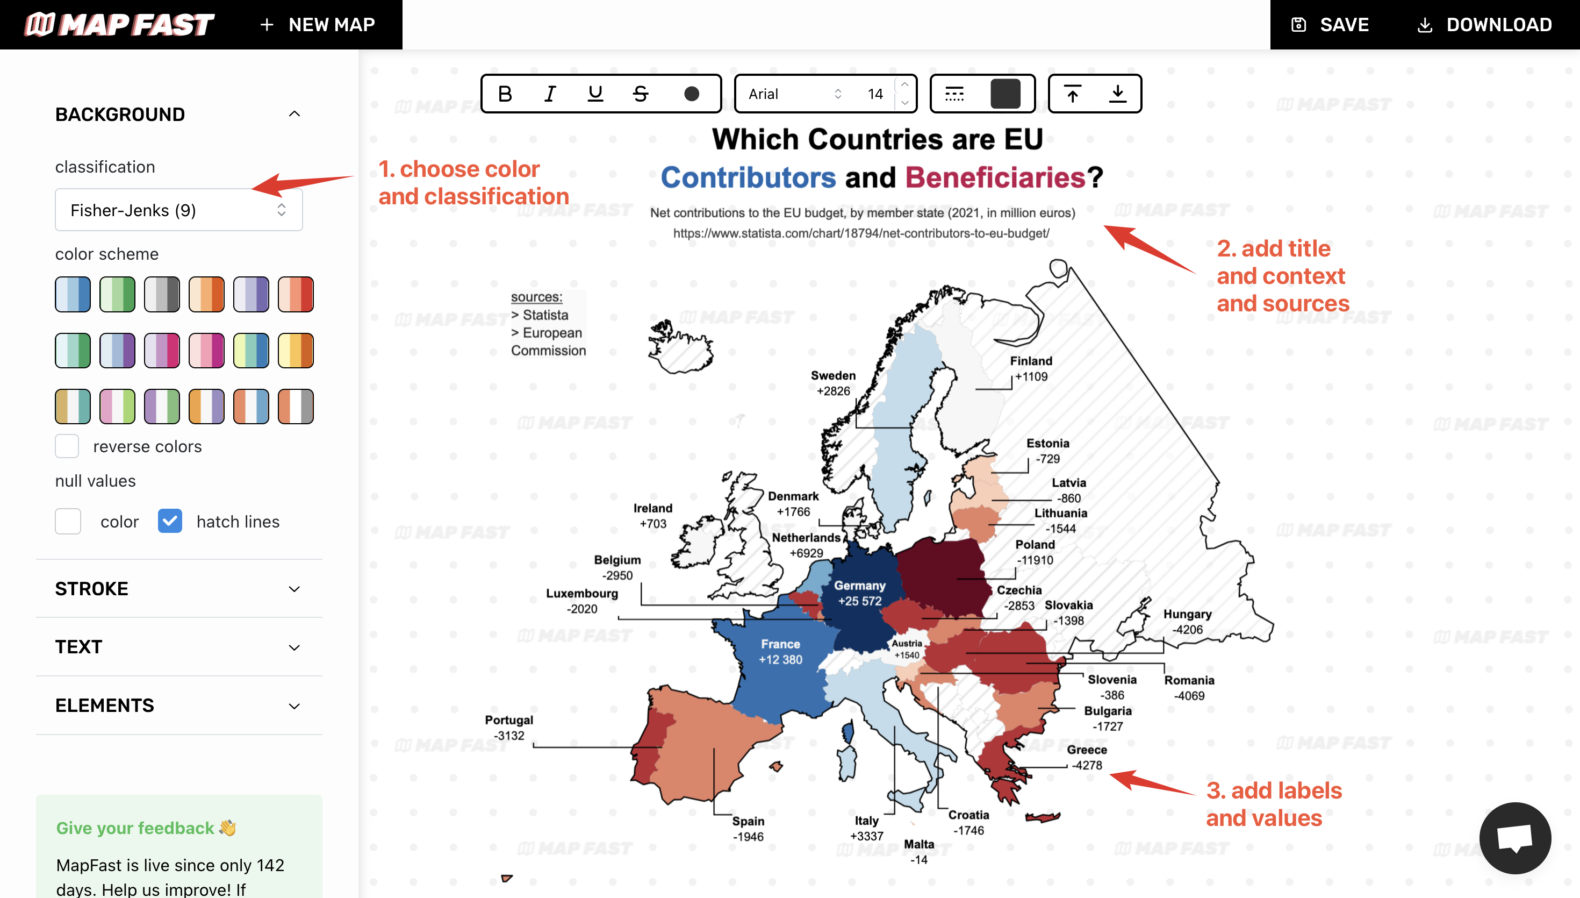
Task: Toggle the hatch lines checkbox for null values
Action: [169, 521]
